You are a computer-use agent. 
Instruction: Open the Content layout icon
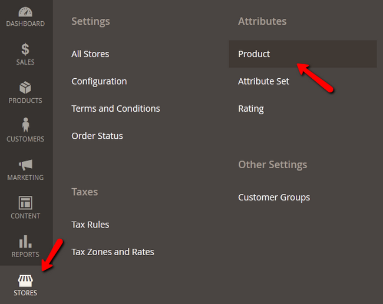[x=25, y=203]
